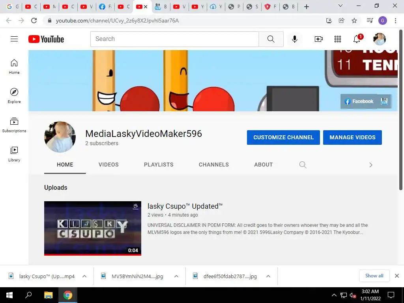
Task: Switch to the Facebook browser tab
Action: 105,7
